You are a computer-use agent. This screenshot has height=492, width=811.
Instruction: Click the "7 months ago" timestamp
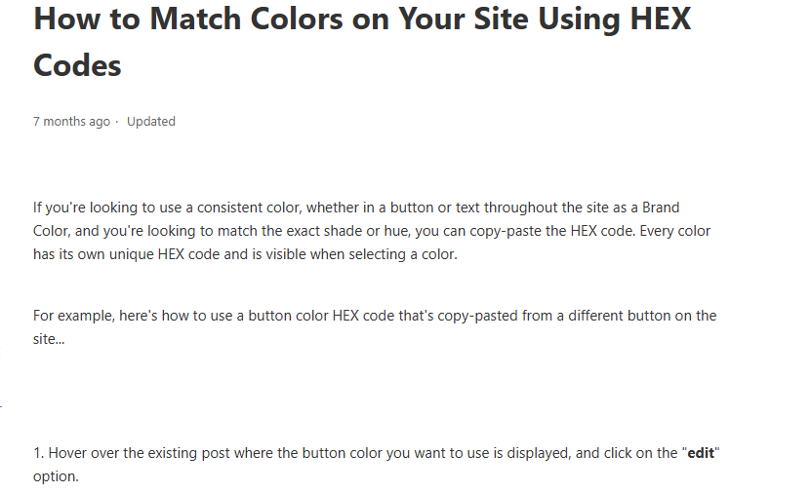[x=71, y=122]
